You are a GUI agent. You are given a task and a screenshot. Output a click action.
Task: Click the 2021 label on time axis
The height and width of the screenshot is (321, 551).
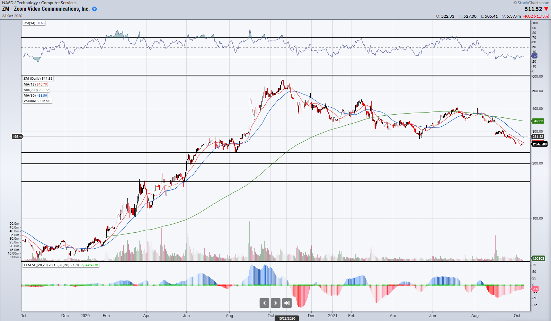tap(332, 316)
